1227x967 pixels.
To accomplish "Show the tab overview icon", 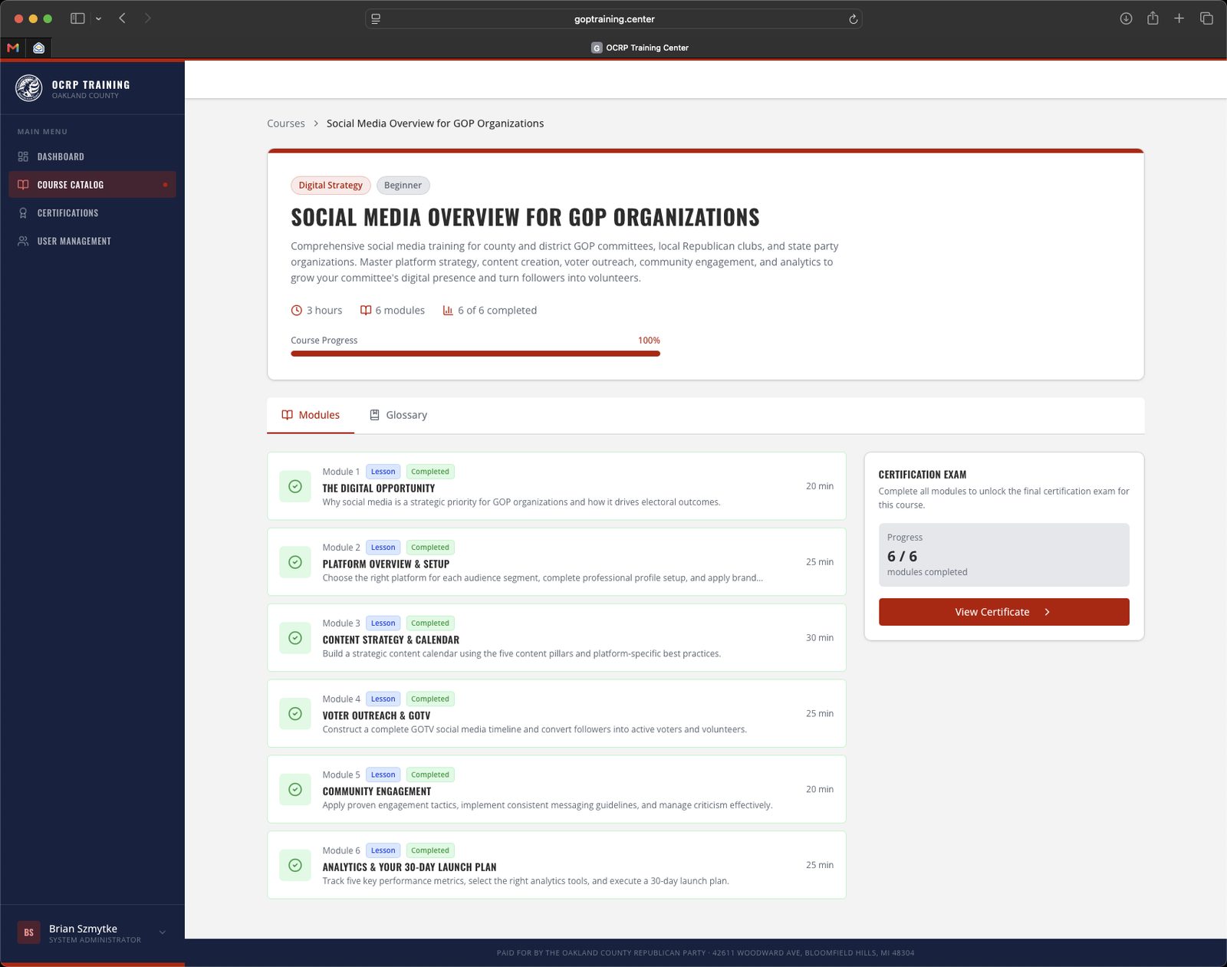I will [x=1206, y=18].
